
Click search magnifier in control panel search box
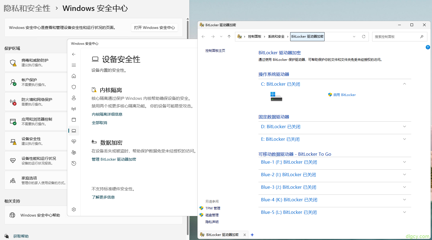(422, 37)
